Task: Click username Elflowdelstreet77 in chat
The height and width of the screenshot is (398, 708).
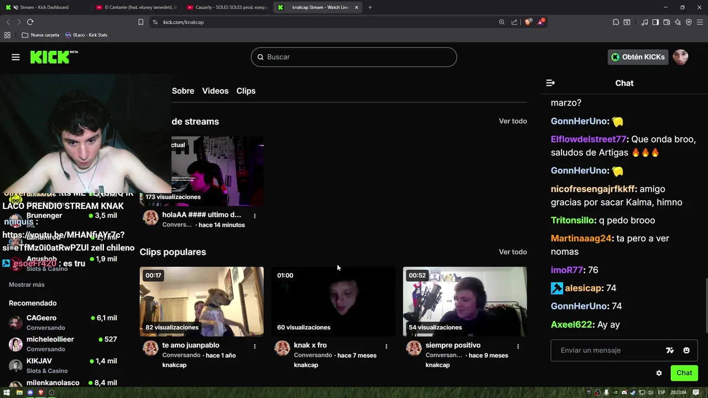Action: click(x=589, y=139)
